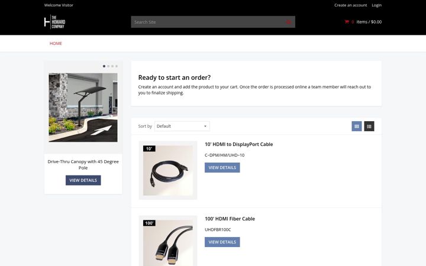
Task: Select the second carousel dot
Action: [x=108, y=66]
